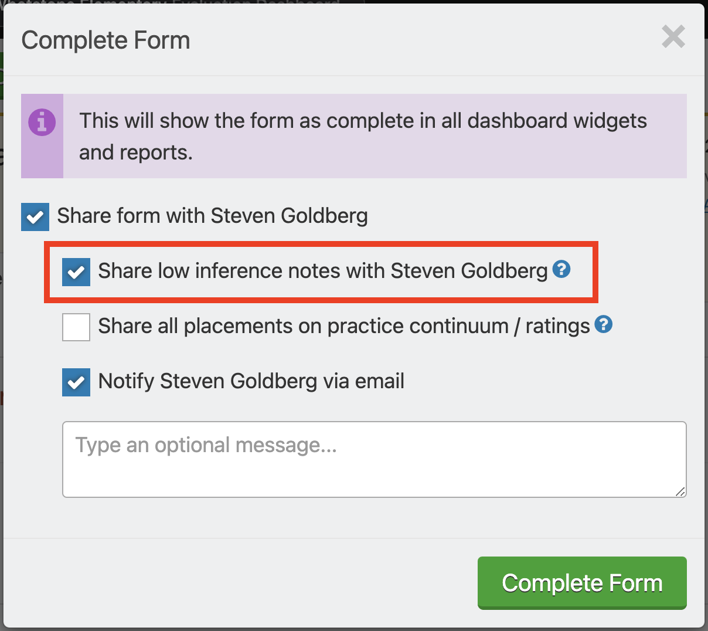Submit with the green Complete Form button
This screenshot has width=708, height=631.
pos(582,583)
